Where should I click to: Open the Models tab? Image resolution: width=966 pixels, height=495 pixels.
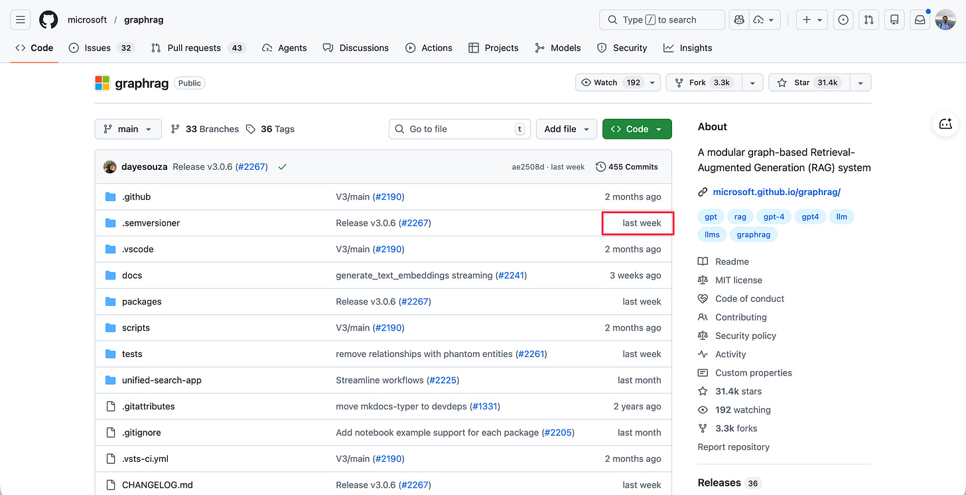point(557,48)
